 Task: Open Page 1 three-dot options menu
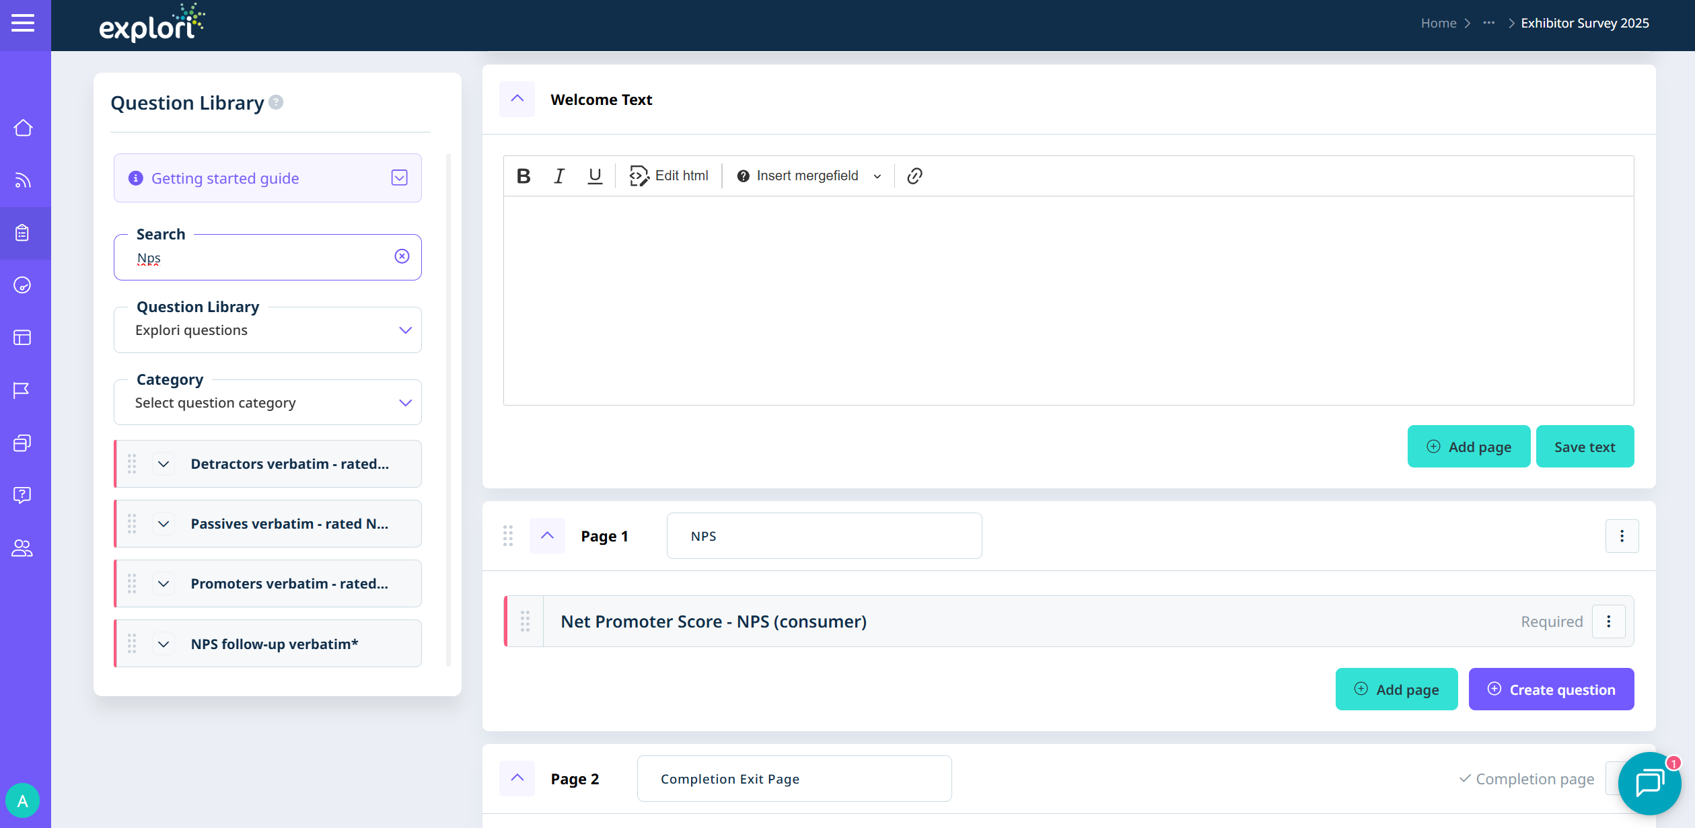pyautogui.click(x=1622, y=535)
